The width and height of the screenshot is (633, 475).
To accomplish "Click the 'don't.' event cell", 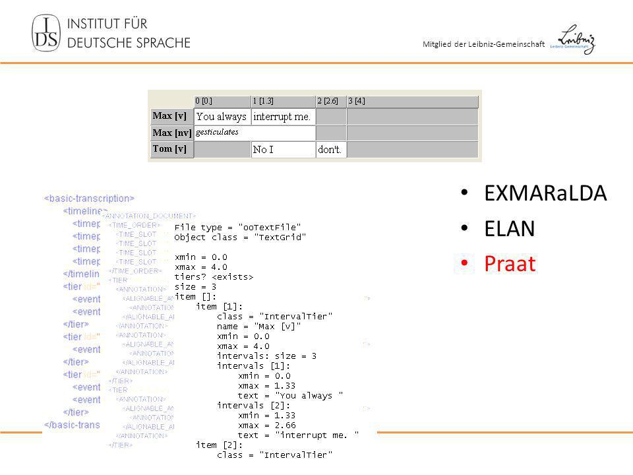I will [331, 150].
